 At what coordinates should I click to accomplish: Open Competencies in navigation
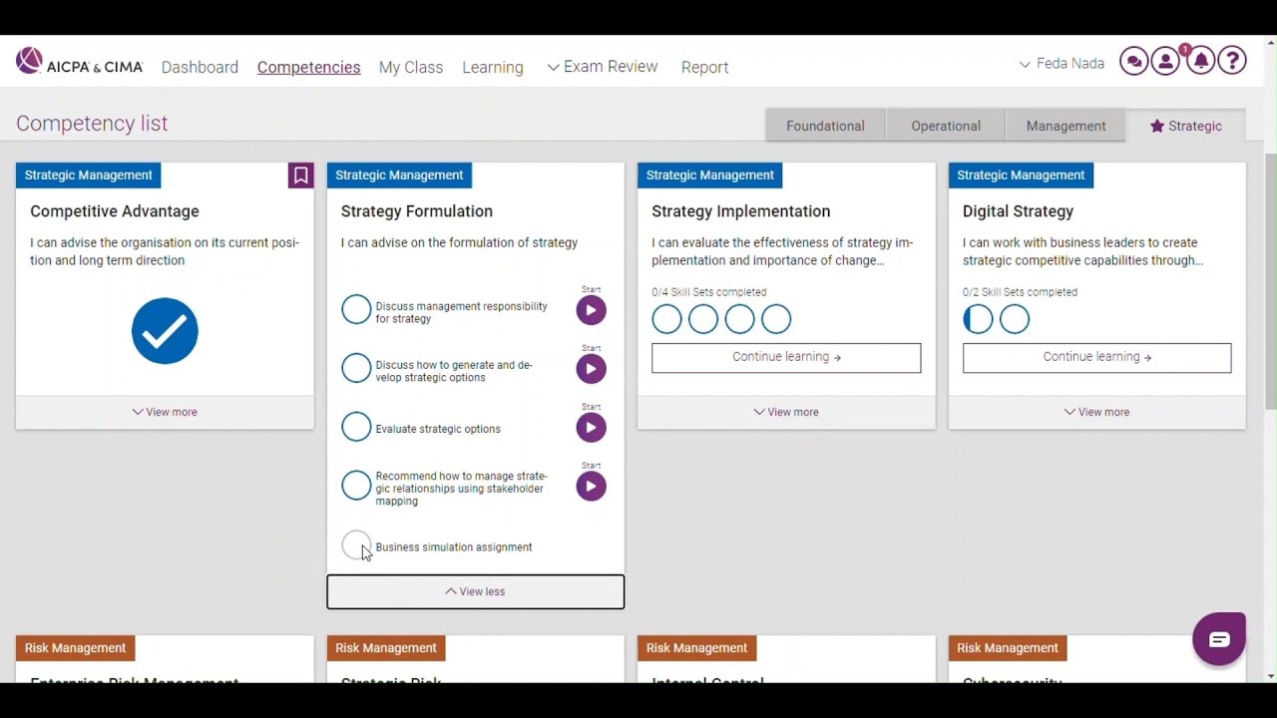(x=308, y=67)
